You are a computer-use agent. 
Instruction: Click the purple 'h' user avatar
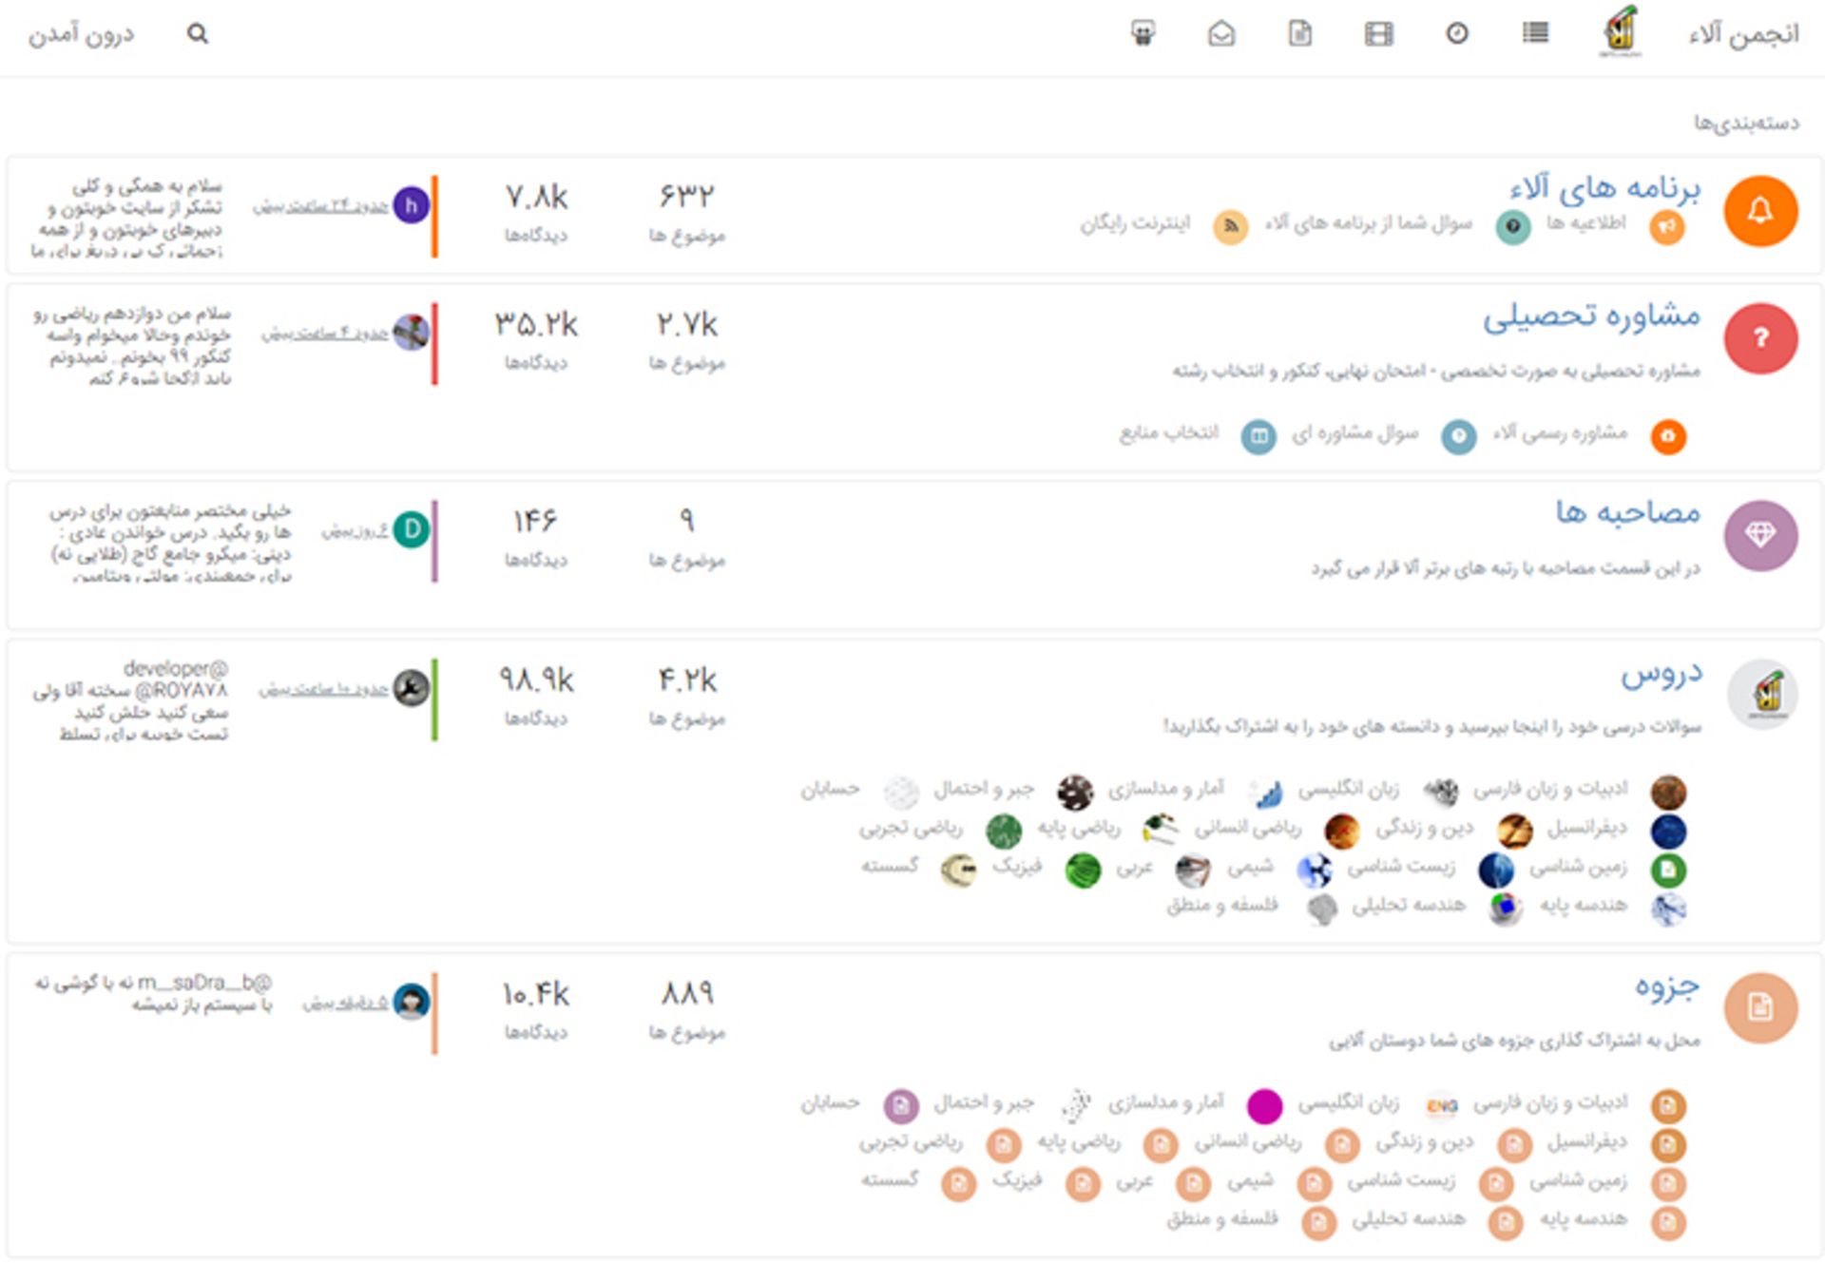click(x=411, y=205)
